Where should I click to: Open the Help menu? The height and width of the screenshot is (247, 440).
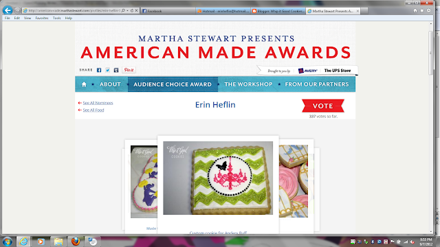(69, 18)
